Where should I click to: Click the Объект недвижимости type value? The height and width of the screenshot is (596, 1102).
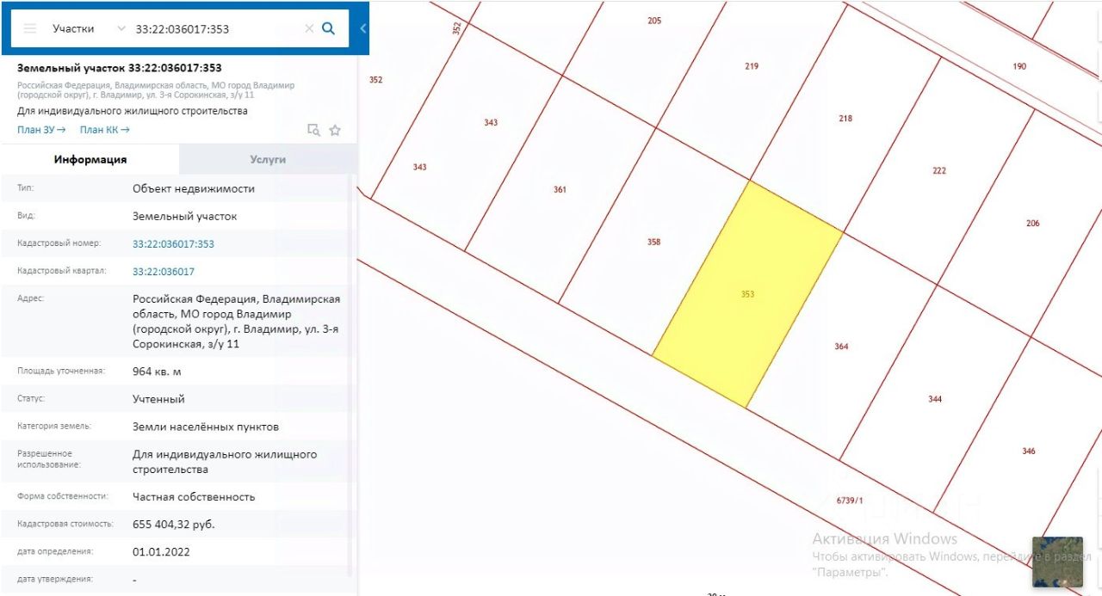[194, 188]
